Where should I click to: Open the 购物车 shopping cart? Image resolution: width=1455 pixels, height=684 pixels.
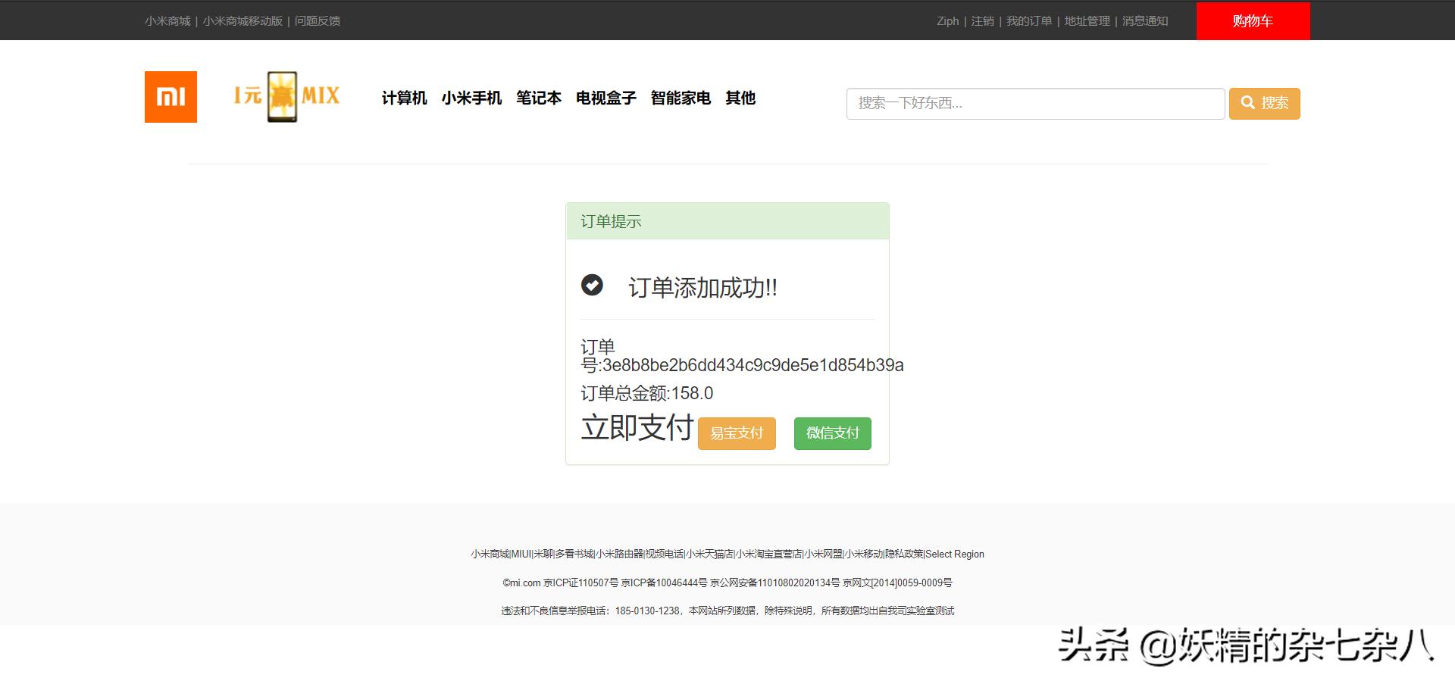[1252, 20]
